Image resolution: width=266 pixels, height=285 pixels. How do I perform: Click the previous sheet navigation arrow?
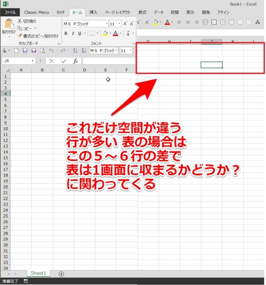click(x=9, y=274)
